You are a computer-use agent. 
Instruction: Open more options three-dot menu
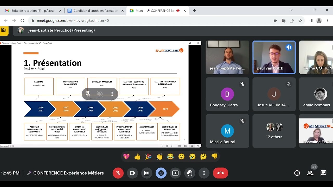(x=204, y=173)
